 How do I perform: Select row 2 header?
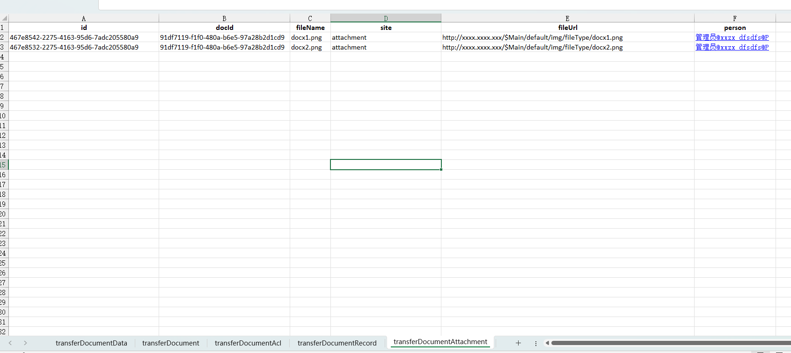pos(4,37)
